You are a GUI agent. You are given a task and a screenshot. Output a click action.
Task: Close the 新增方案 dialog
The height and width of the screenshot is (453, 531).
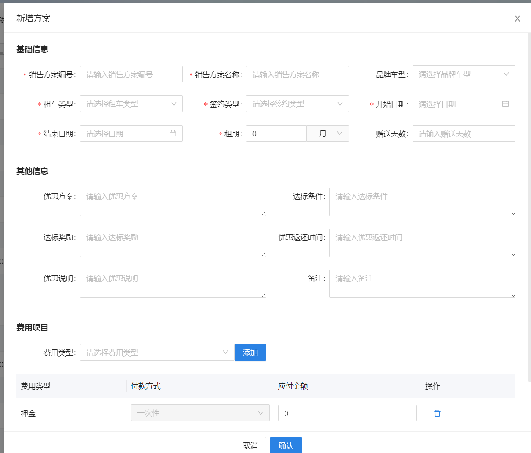click(517, 19)
